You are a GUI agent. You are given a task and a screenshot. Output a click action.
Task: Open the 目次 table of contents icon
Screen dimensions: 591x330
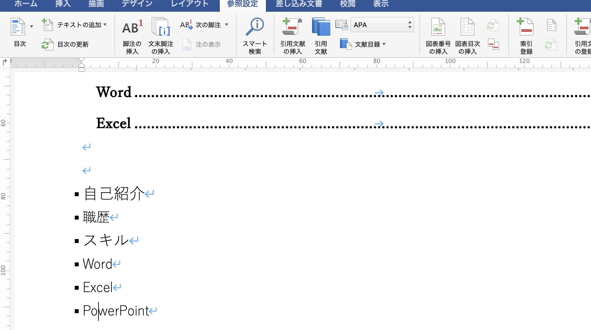pos(18,27)
